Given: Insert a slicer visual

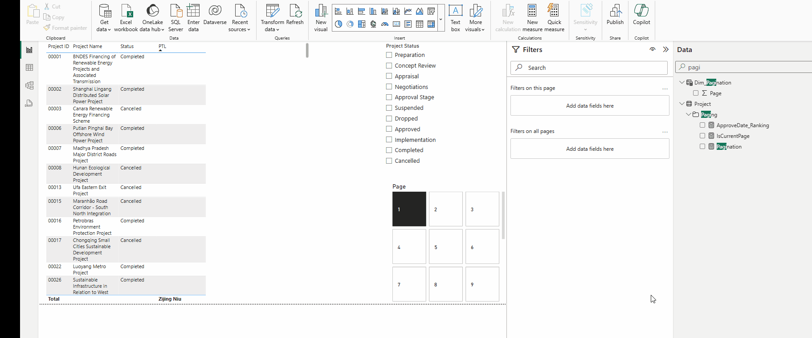Looking at the screenshot, I should click(x=431, y=12).
